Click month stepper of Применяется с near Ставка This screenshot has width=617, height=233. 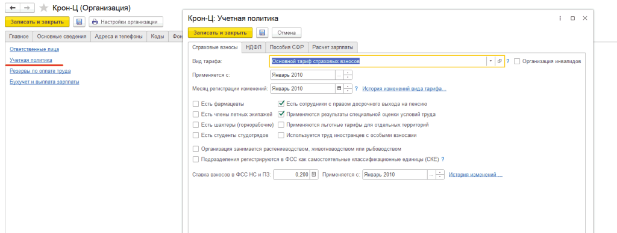pyautogui.click(x=440, y=175)
